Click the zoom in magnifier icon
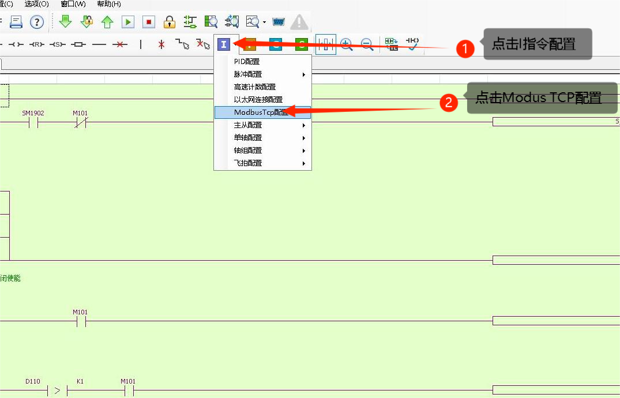 [347, 44]
